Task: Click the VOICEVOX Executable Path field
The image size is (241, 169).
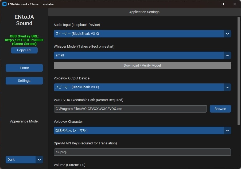Action: [130, 109]
